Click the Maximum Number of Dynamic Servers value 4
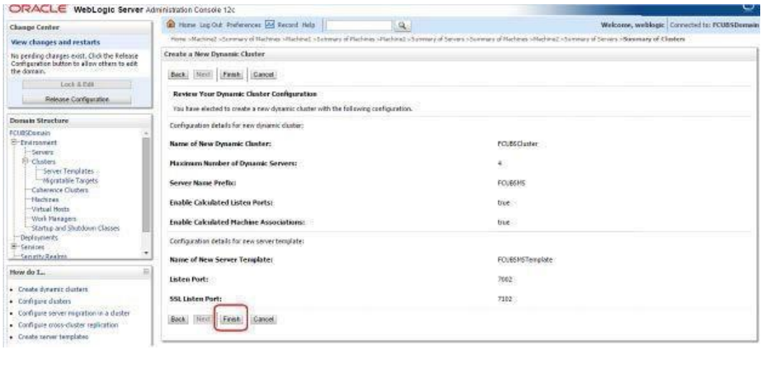 click(x=500, y=164)
